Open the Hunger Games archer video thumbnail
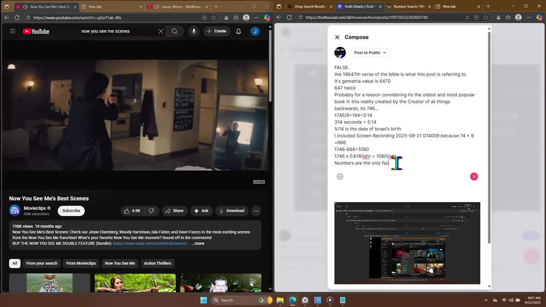Viewport: 546px width, 307px height. [x=135, y=283]
